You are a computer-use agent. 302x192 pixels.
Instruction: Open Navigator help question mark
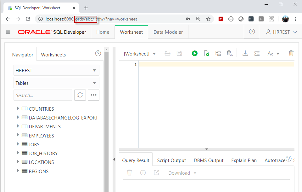[98, 53]
